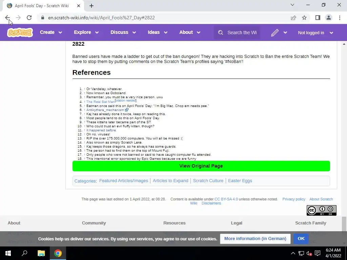The image size is (347, 260).
Task: Click the tab search chevron
Action: coord(292,5)
